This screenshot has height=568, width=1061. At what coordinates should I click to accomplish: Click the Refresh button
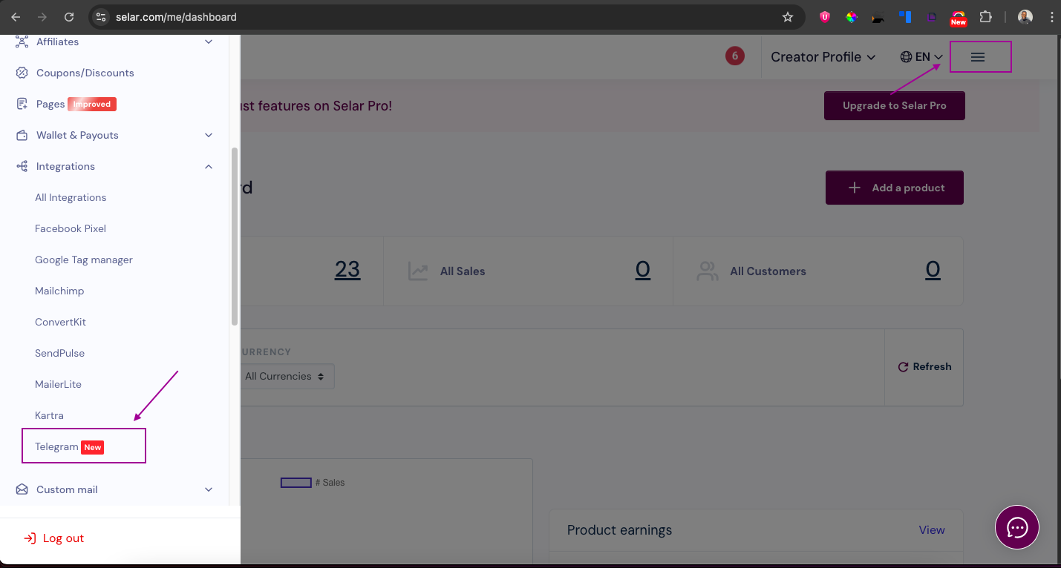pyautogui.click(x=924, y=366)
